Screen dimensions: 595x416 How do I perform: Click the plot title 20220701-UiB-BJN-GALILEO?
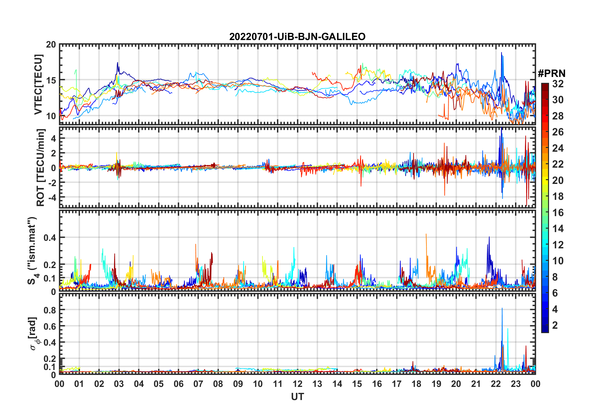point(297,37)
